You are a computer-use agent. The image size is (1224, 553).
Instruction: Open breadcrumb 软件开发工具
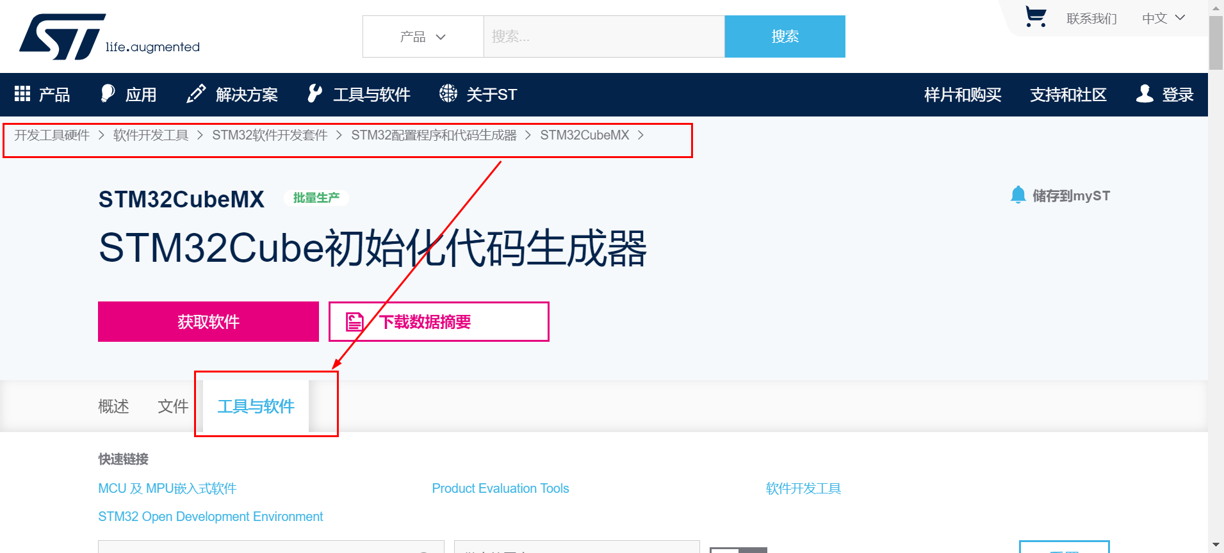pos(151,135)
